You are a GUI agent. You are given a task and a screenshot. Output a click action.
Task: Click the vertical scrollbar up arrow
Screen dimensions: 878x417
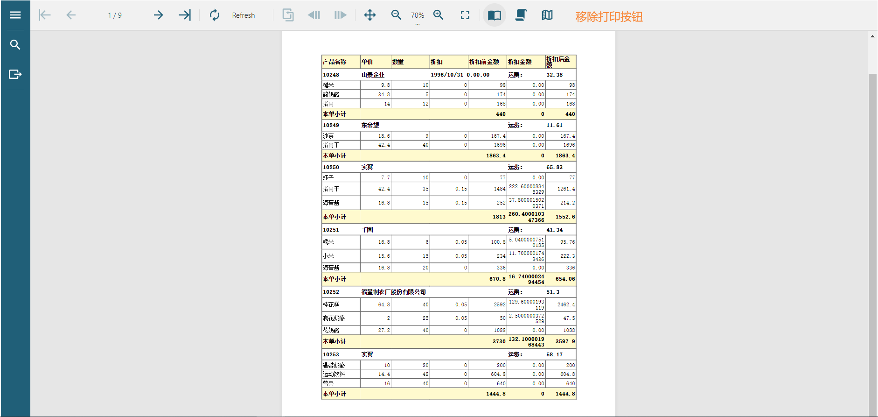coord(872,36)
